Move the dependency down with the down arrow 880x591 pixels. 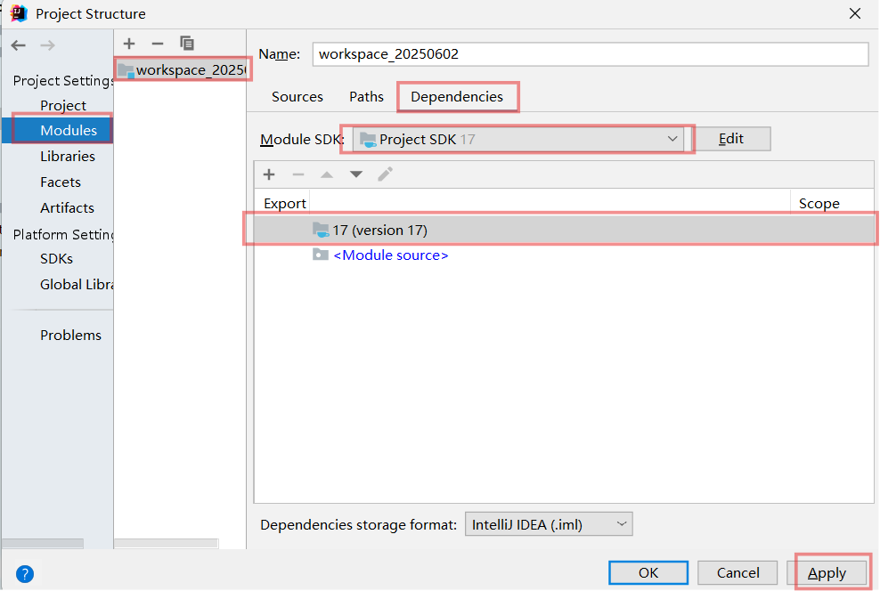[x=355, y=174]
